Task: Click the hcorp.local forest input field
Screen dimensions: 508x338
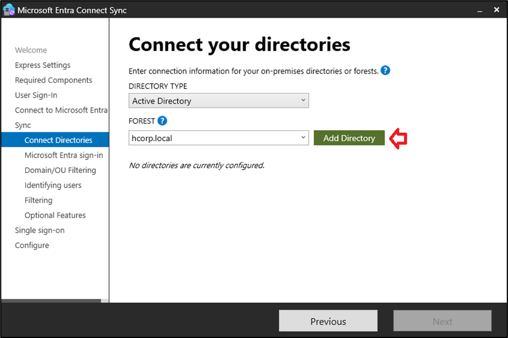Action: point(214,138)
